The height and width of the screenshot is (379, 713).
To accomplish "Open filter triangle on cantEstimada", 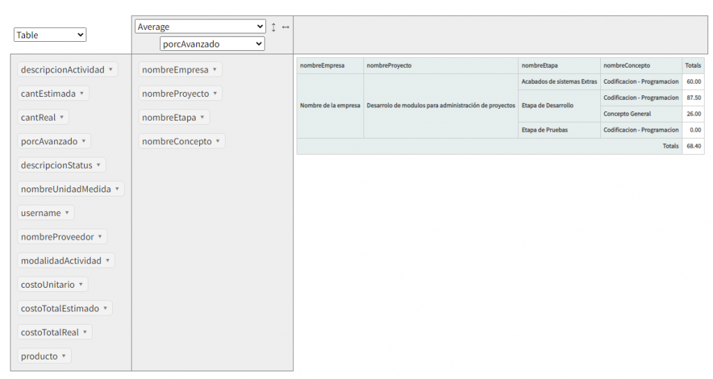I will 81,93.
